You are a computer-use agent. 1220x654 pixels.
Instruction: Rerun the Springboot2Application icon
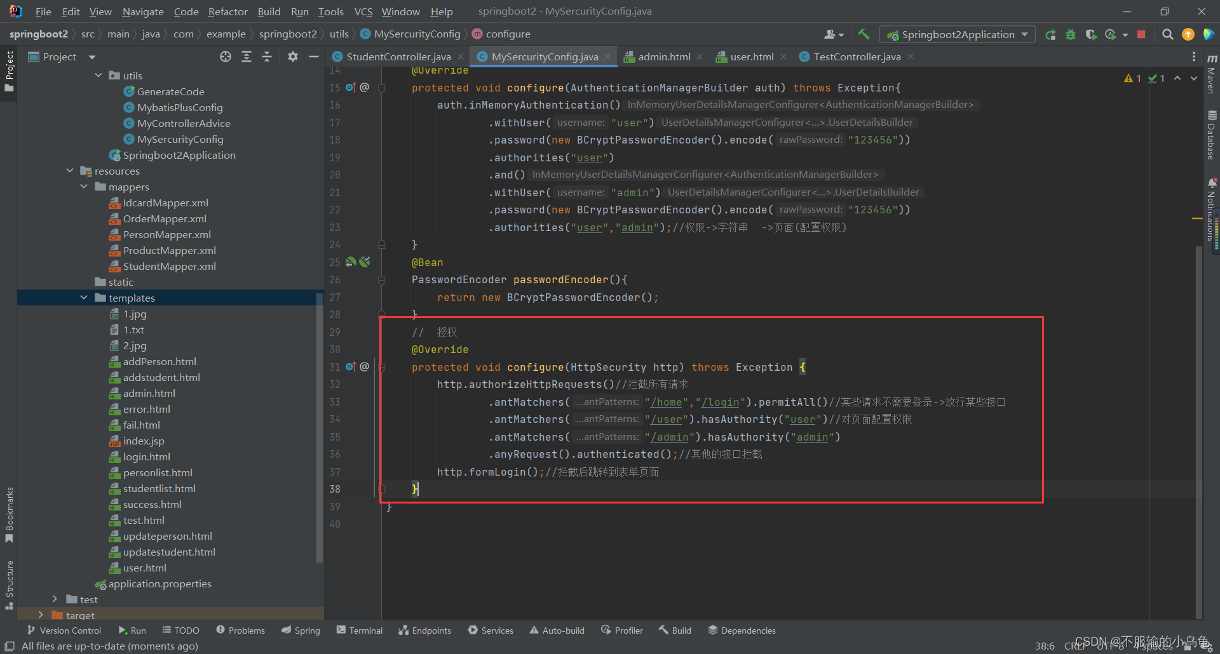tap(1051, 34)
